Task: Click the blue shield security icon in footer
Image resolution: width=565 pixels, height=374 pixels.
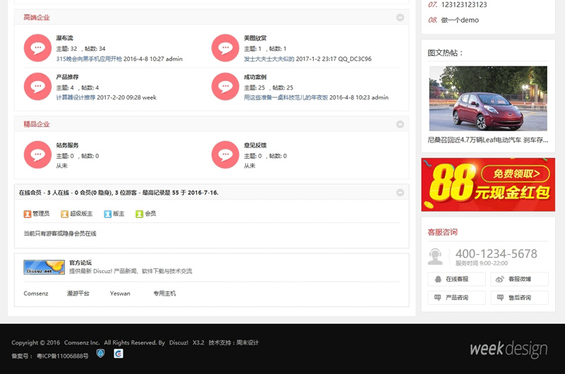Action: point(100,354)
